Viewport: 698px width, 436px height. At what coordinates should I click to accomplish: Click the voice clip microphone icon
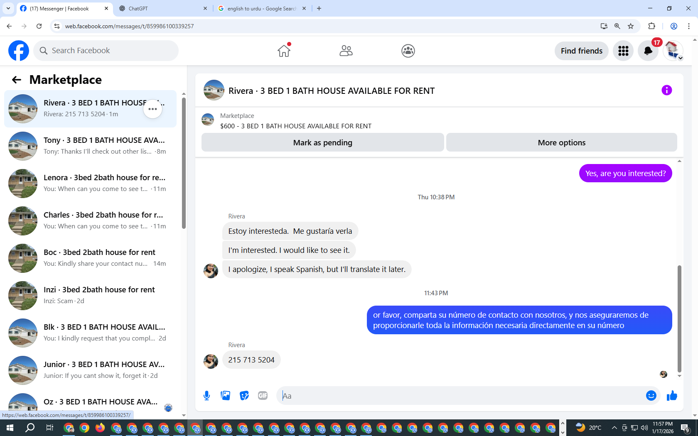tap(206, 396)
